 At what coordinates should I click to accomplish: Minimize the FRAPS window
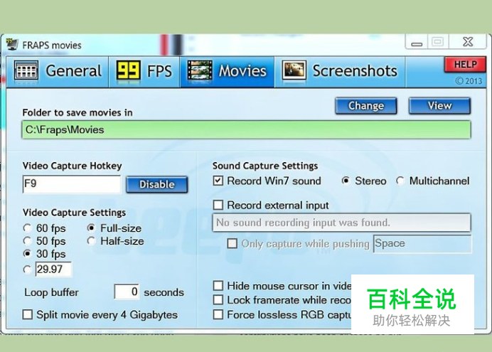click(417, 43)
